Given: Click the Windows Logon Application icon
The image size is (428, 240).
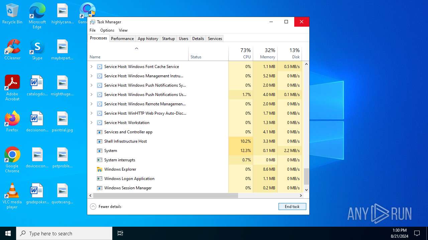Looking at the screenshot, I should point(99,179).
